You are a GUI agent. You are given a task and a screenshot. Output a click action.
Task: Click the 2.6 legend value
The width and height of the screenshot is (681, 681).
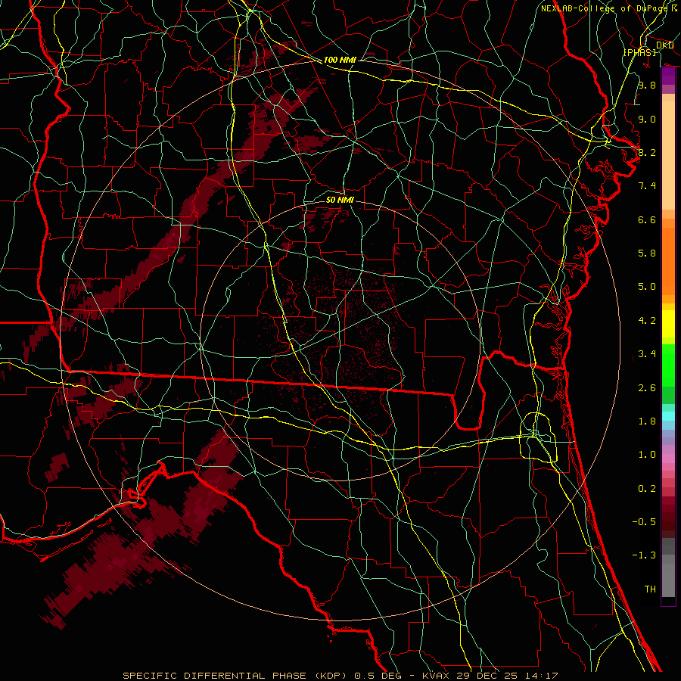647,388
